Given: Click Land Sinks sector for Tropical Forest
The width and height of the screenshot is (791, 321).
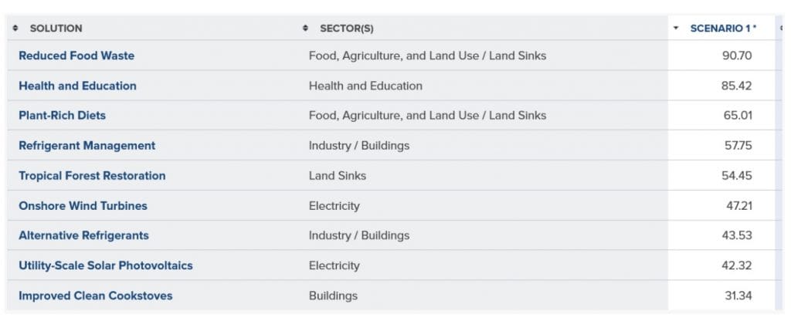Looking at the screenshot, I should tap(338, 175).
